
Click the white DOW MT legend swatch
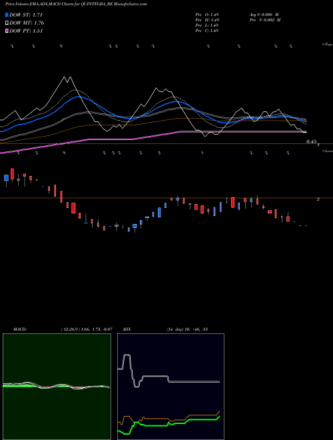point(7,23)
